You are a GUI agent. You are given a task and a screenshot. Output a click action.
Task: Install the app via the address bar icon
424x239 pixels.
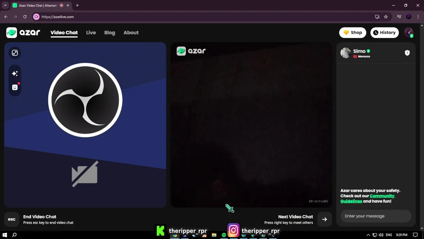377,17
